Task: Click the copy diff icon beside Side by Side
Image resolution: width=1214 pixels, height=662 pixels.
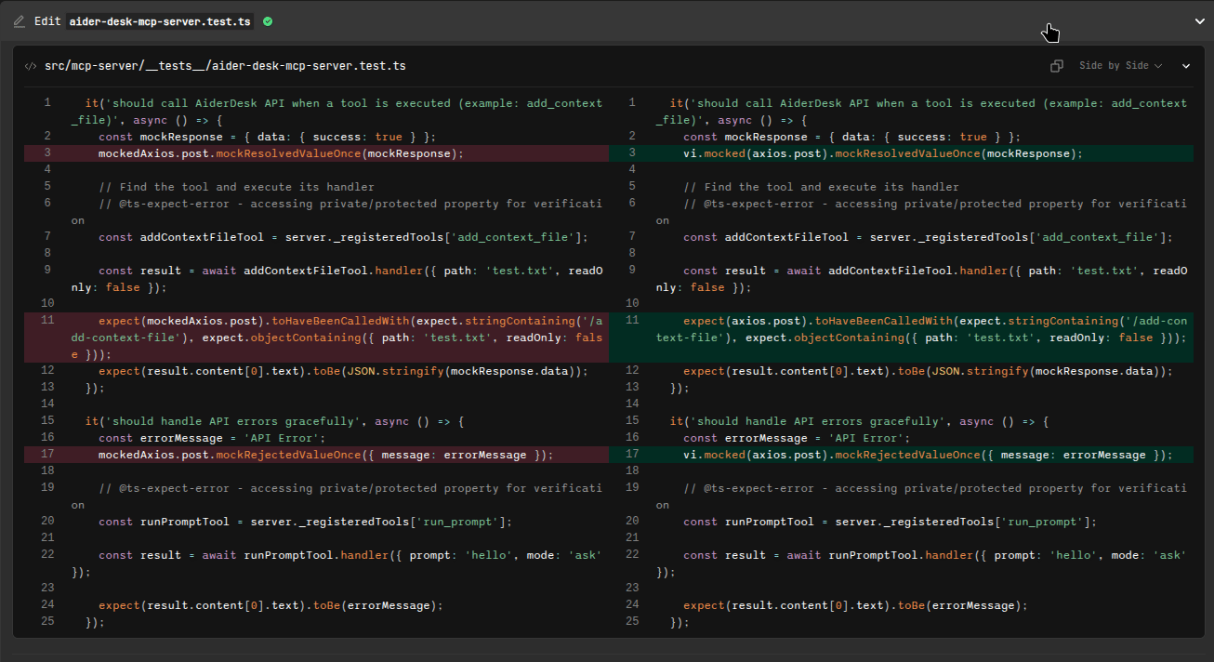Action: pos(1057,66)
